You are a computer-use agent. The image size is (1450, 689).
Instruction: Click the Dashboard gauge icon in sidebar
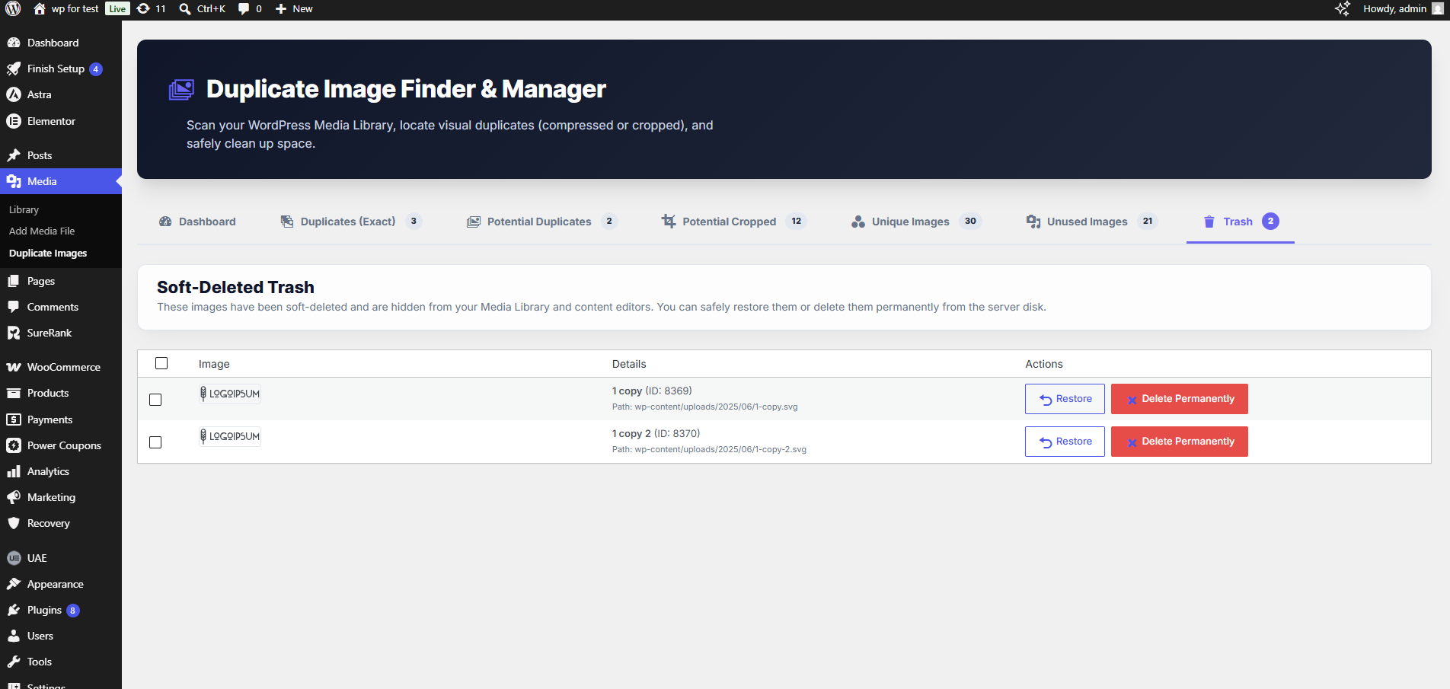click(x=14, y=43)
